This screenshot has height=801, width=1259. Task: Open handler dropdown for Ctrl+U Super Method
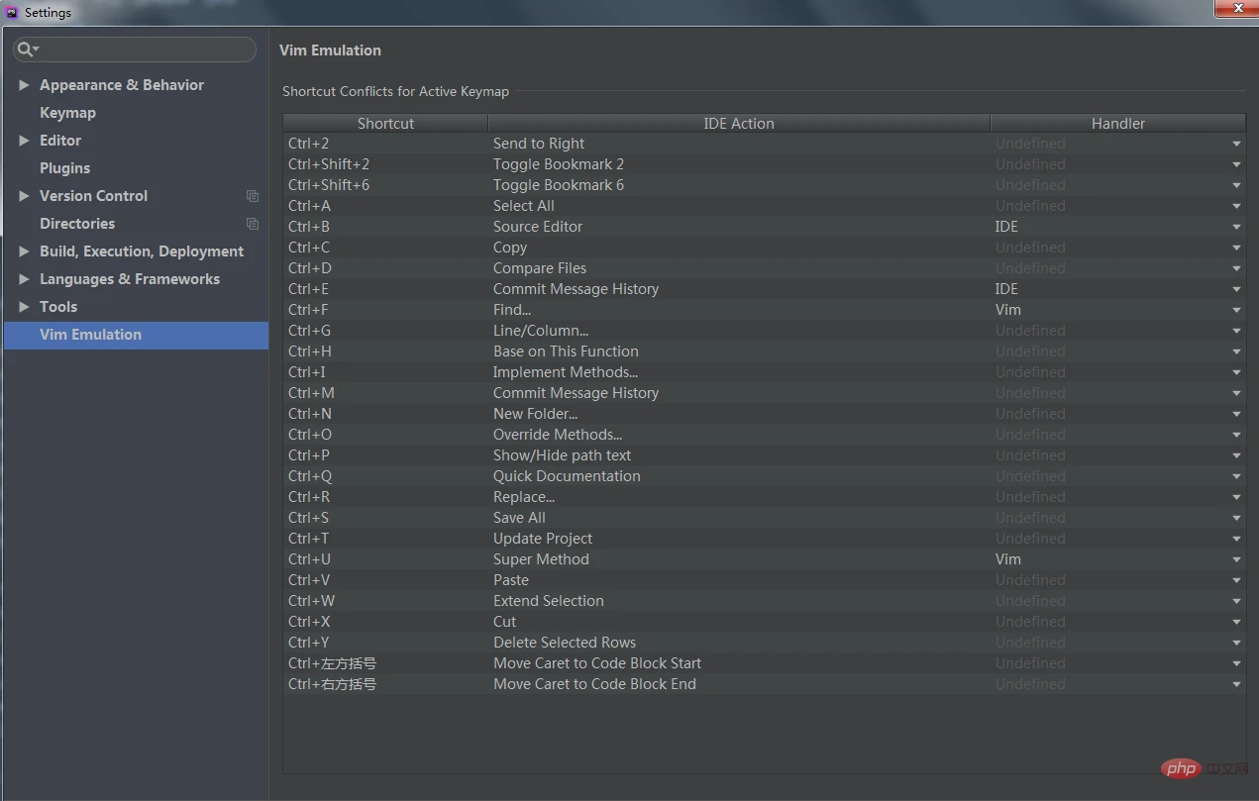tap(1235, 559)
